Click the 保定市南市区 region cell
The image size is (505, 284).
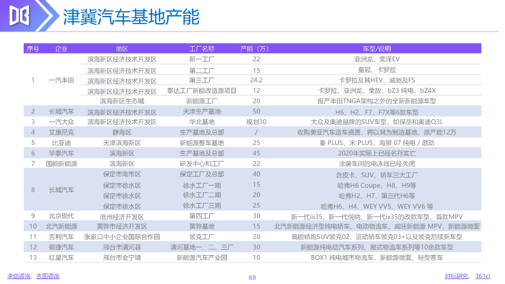pyautogui.click(x=122, y=174)
